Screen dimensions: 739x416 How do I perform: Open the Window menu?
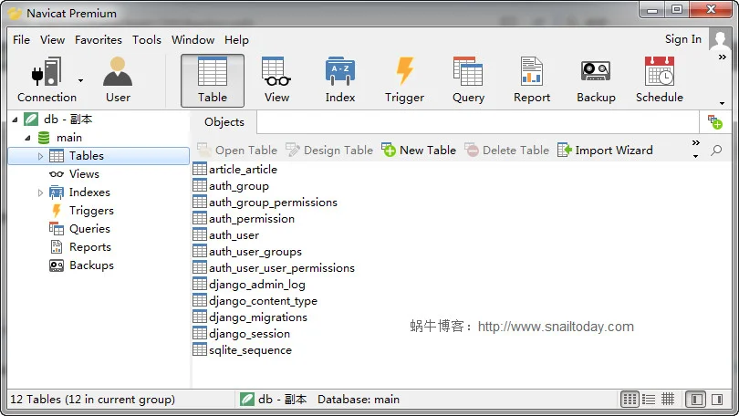pos(193,40)
